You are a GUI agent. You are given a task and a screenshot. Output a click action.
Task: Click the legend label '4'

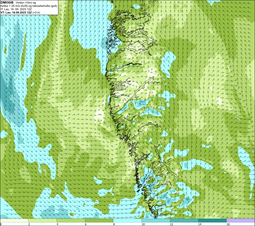coord(57,224)
